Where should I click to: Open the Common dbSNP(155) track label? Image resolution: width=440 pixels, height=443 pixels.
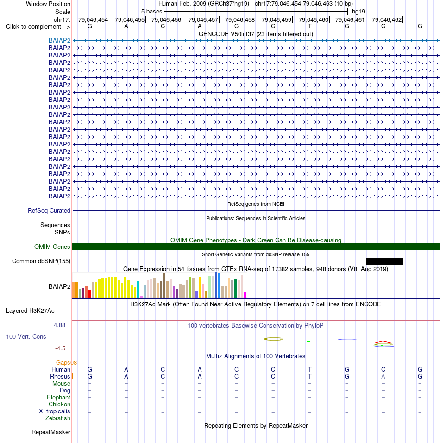click(x=41, y=261)
